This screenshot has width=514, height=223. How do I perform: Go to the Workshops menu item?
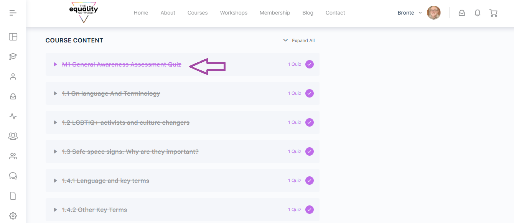coord(234,13)
